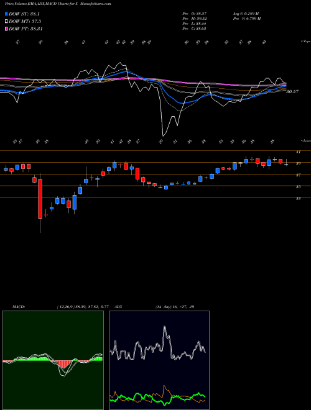Click the 35 price axis label
Screen dimensions: 311x410
(x=298, y=187)
